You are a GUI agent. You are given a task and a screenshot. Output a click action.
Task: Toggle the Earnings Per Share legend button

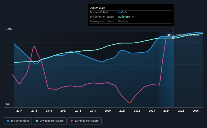[x=84, y=121]
